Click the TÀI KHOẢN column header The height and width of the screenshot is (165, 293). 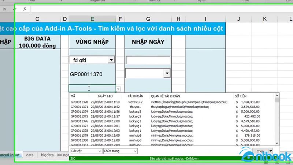click(136, 96)
